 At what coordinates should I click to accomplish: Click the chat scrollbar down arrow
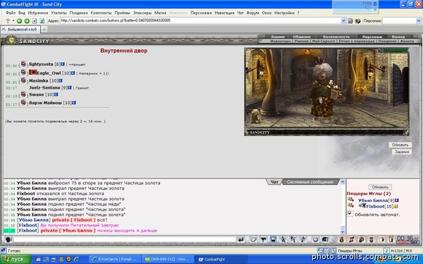coord(343,232)
